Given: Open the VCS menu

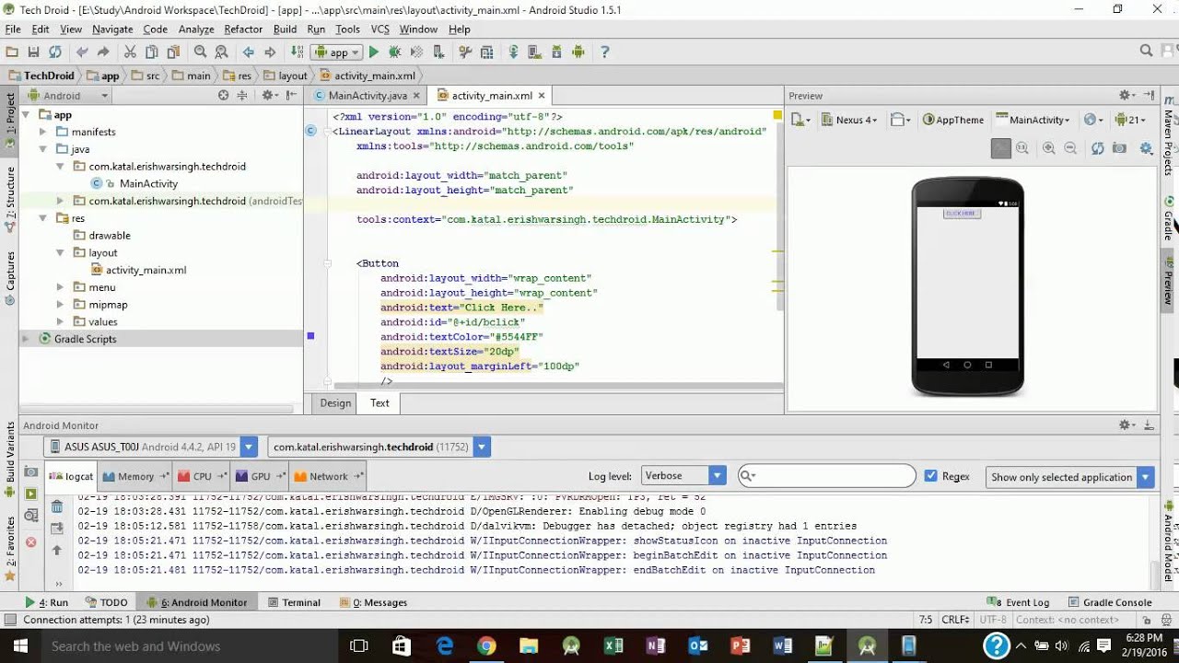Looking at the screenshot, I should 380,29.
